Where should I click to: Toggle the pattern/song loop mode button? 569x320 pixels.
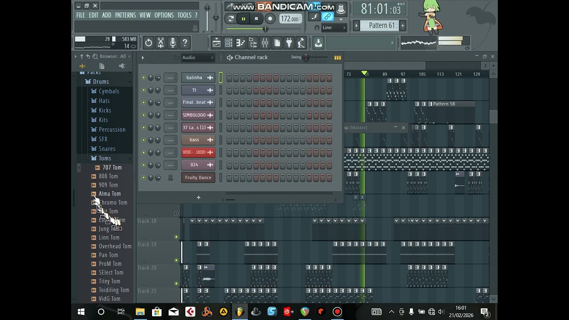[x=231, y=19]
